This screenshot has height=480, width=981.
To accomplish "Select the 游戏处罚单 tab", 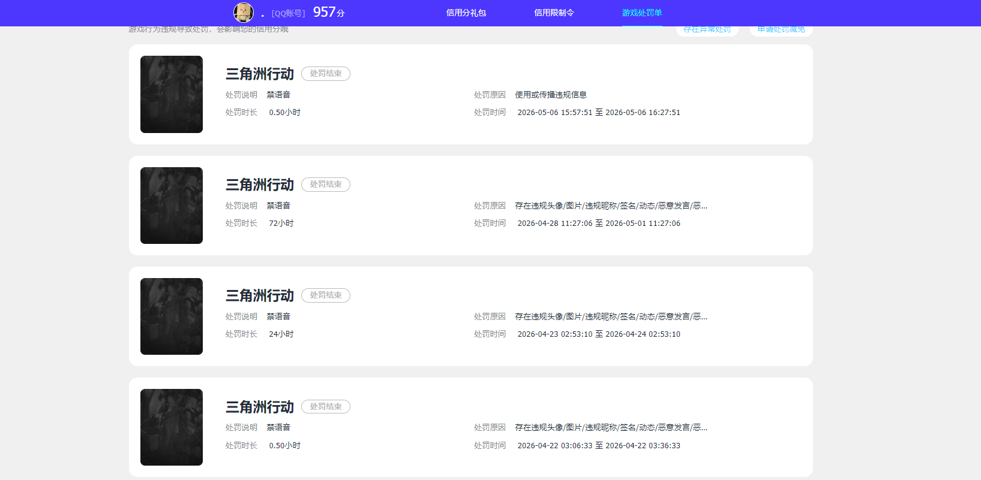I will point(642,13).
